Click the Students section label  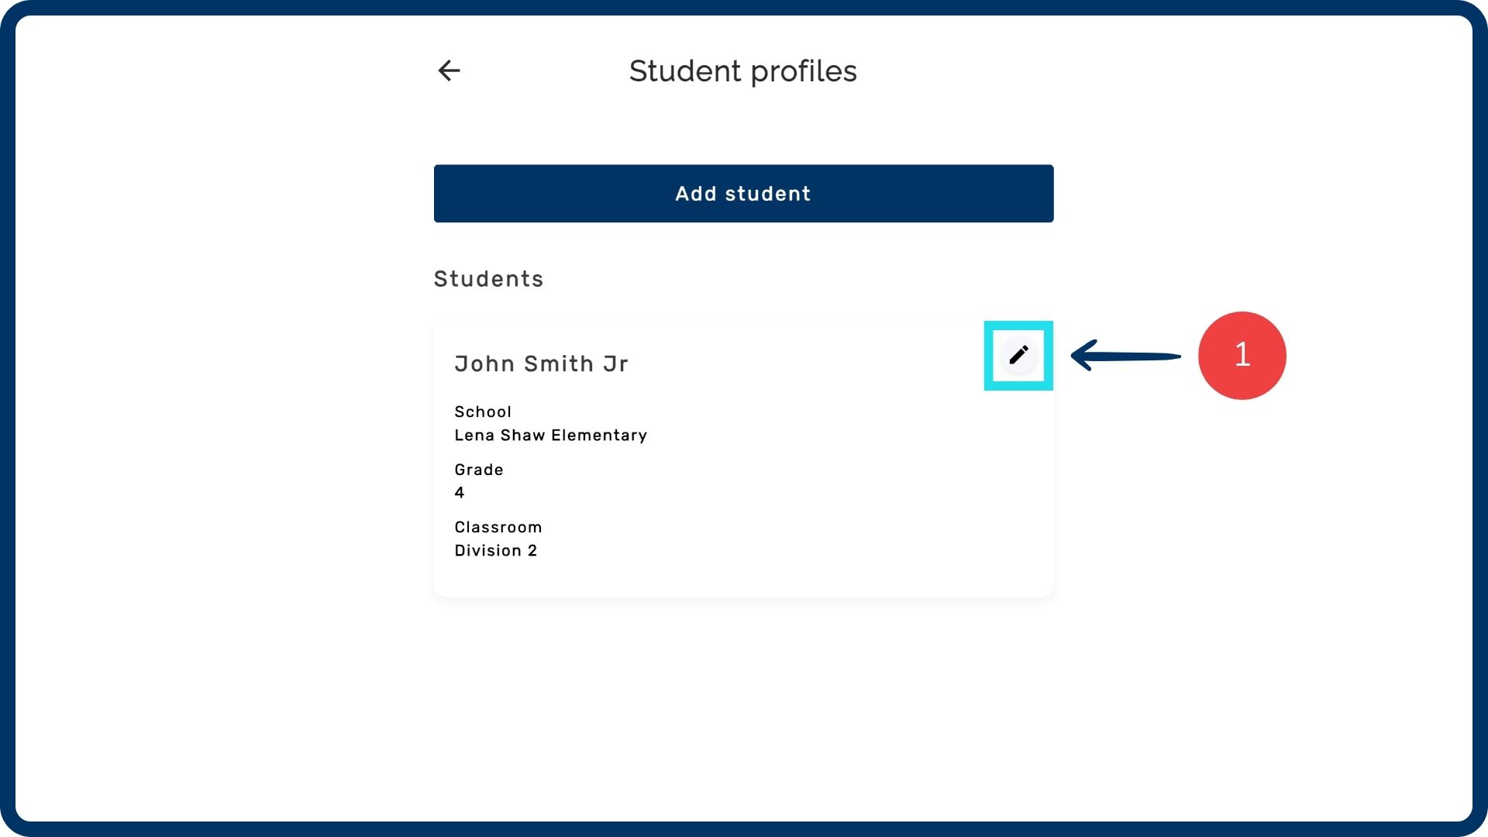pyautogui.click(x=488, y=279)
